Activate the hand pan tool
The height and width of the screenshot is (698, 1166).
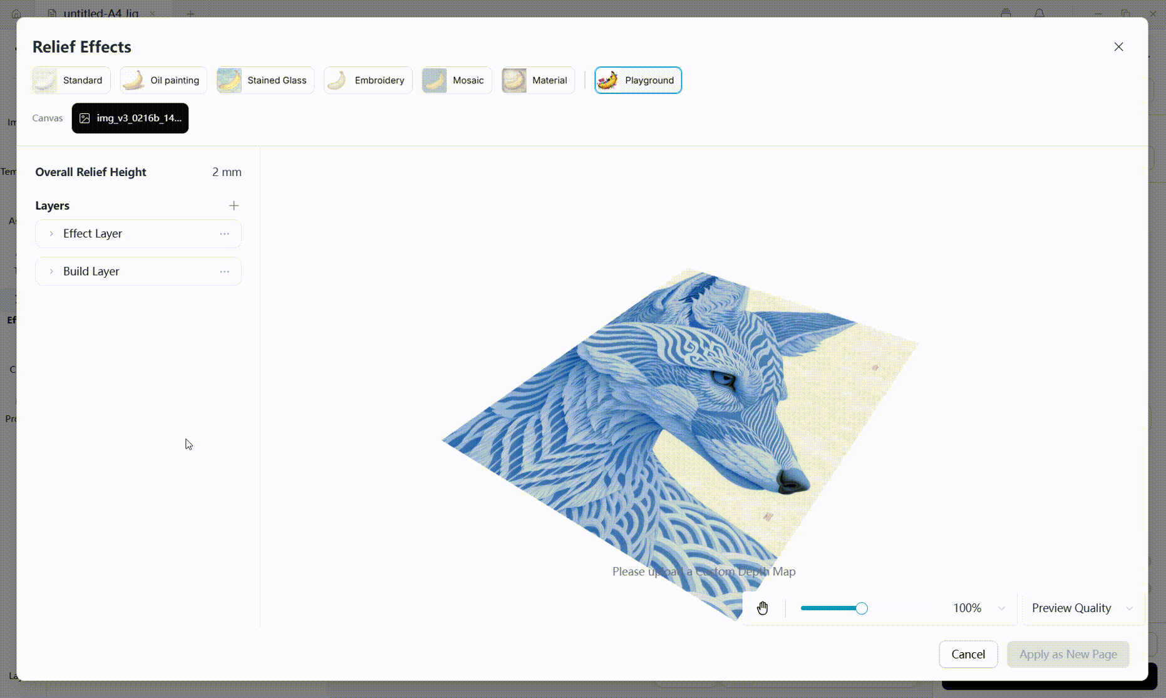[762, 608]
